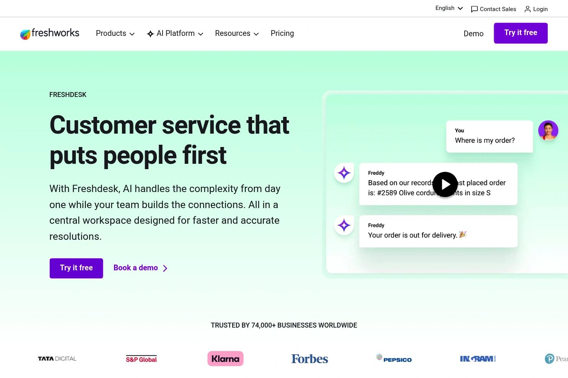
Task: Click the customer avatar in the chat preview
Action: 548,131
